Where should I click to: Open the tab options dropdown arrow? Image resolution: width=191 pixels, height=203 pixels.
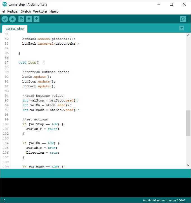181,28
